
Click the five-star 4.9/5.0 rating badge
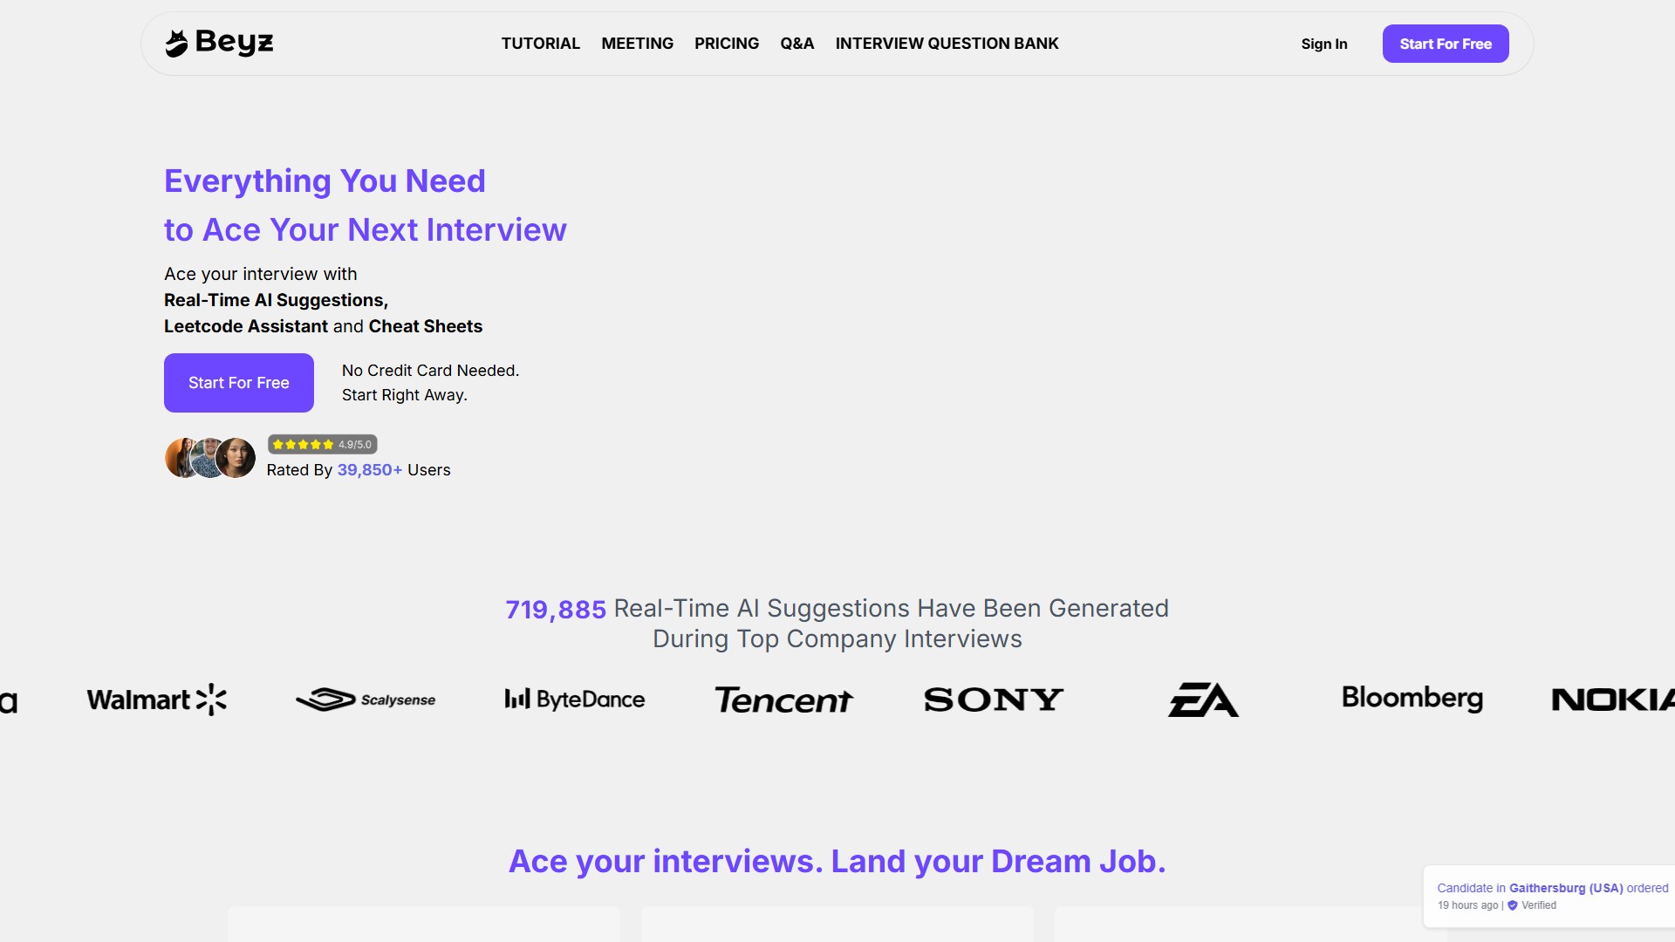(x=322, y=445)
